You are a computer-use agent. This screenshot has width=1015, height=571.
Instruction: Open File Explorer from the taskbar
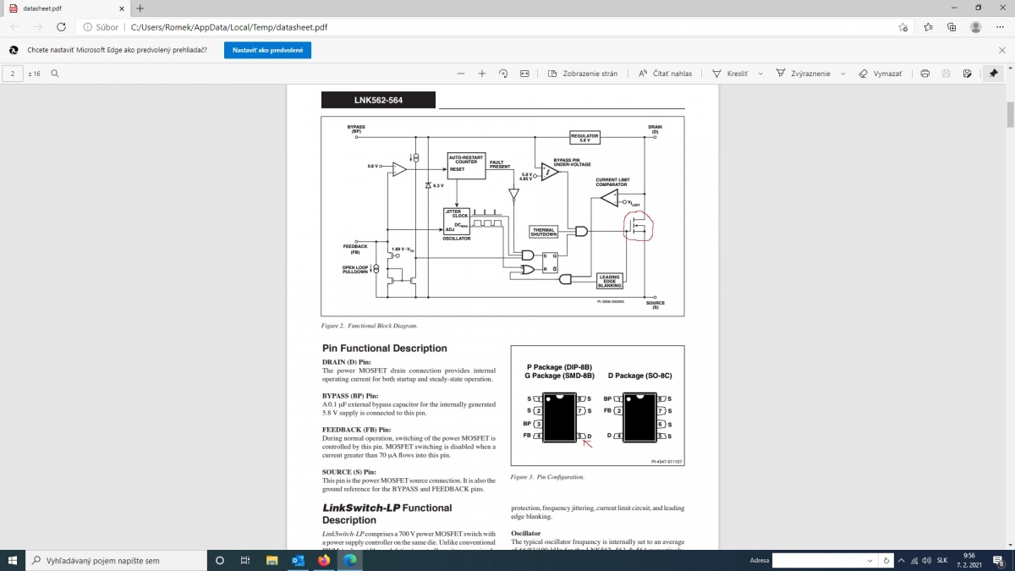pyautogui.click(x=272, y=560)
